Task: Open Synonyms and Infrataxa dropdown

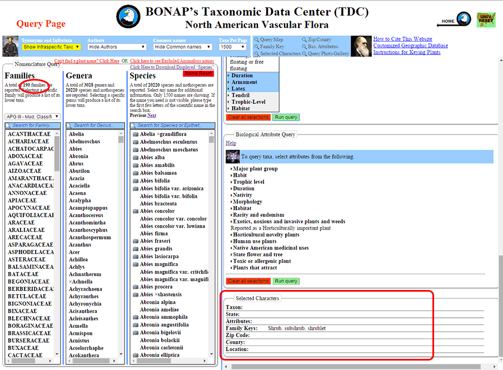Action: coord(51,47)
